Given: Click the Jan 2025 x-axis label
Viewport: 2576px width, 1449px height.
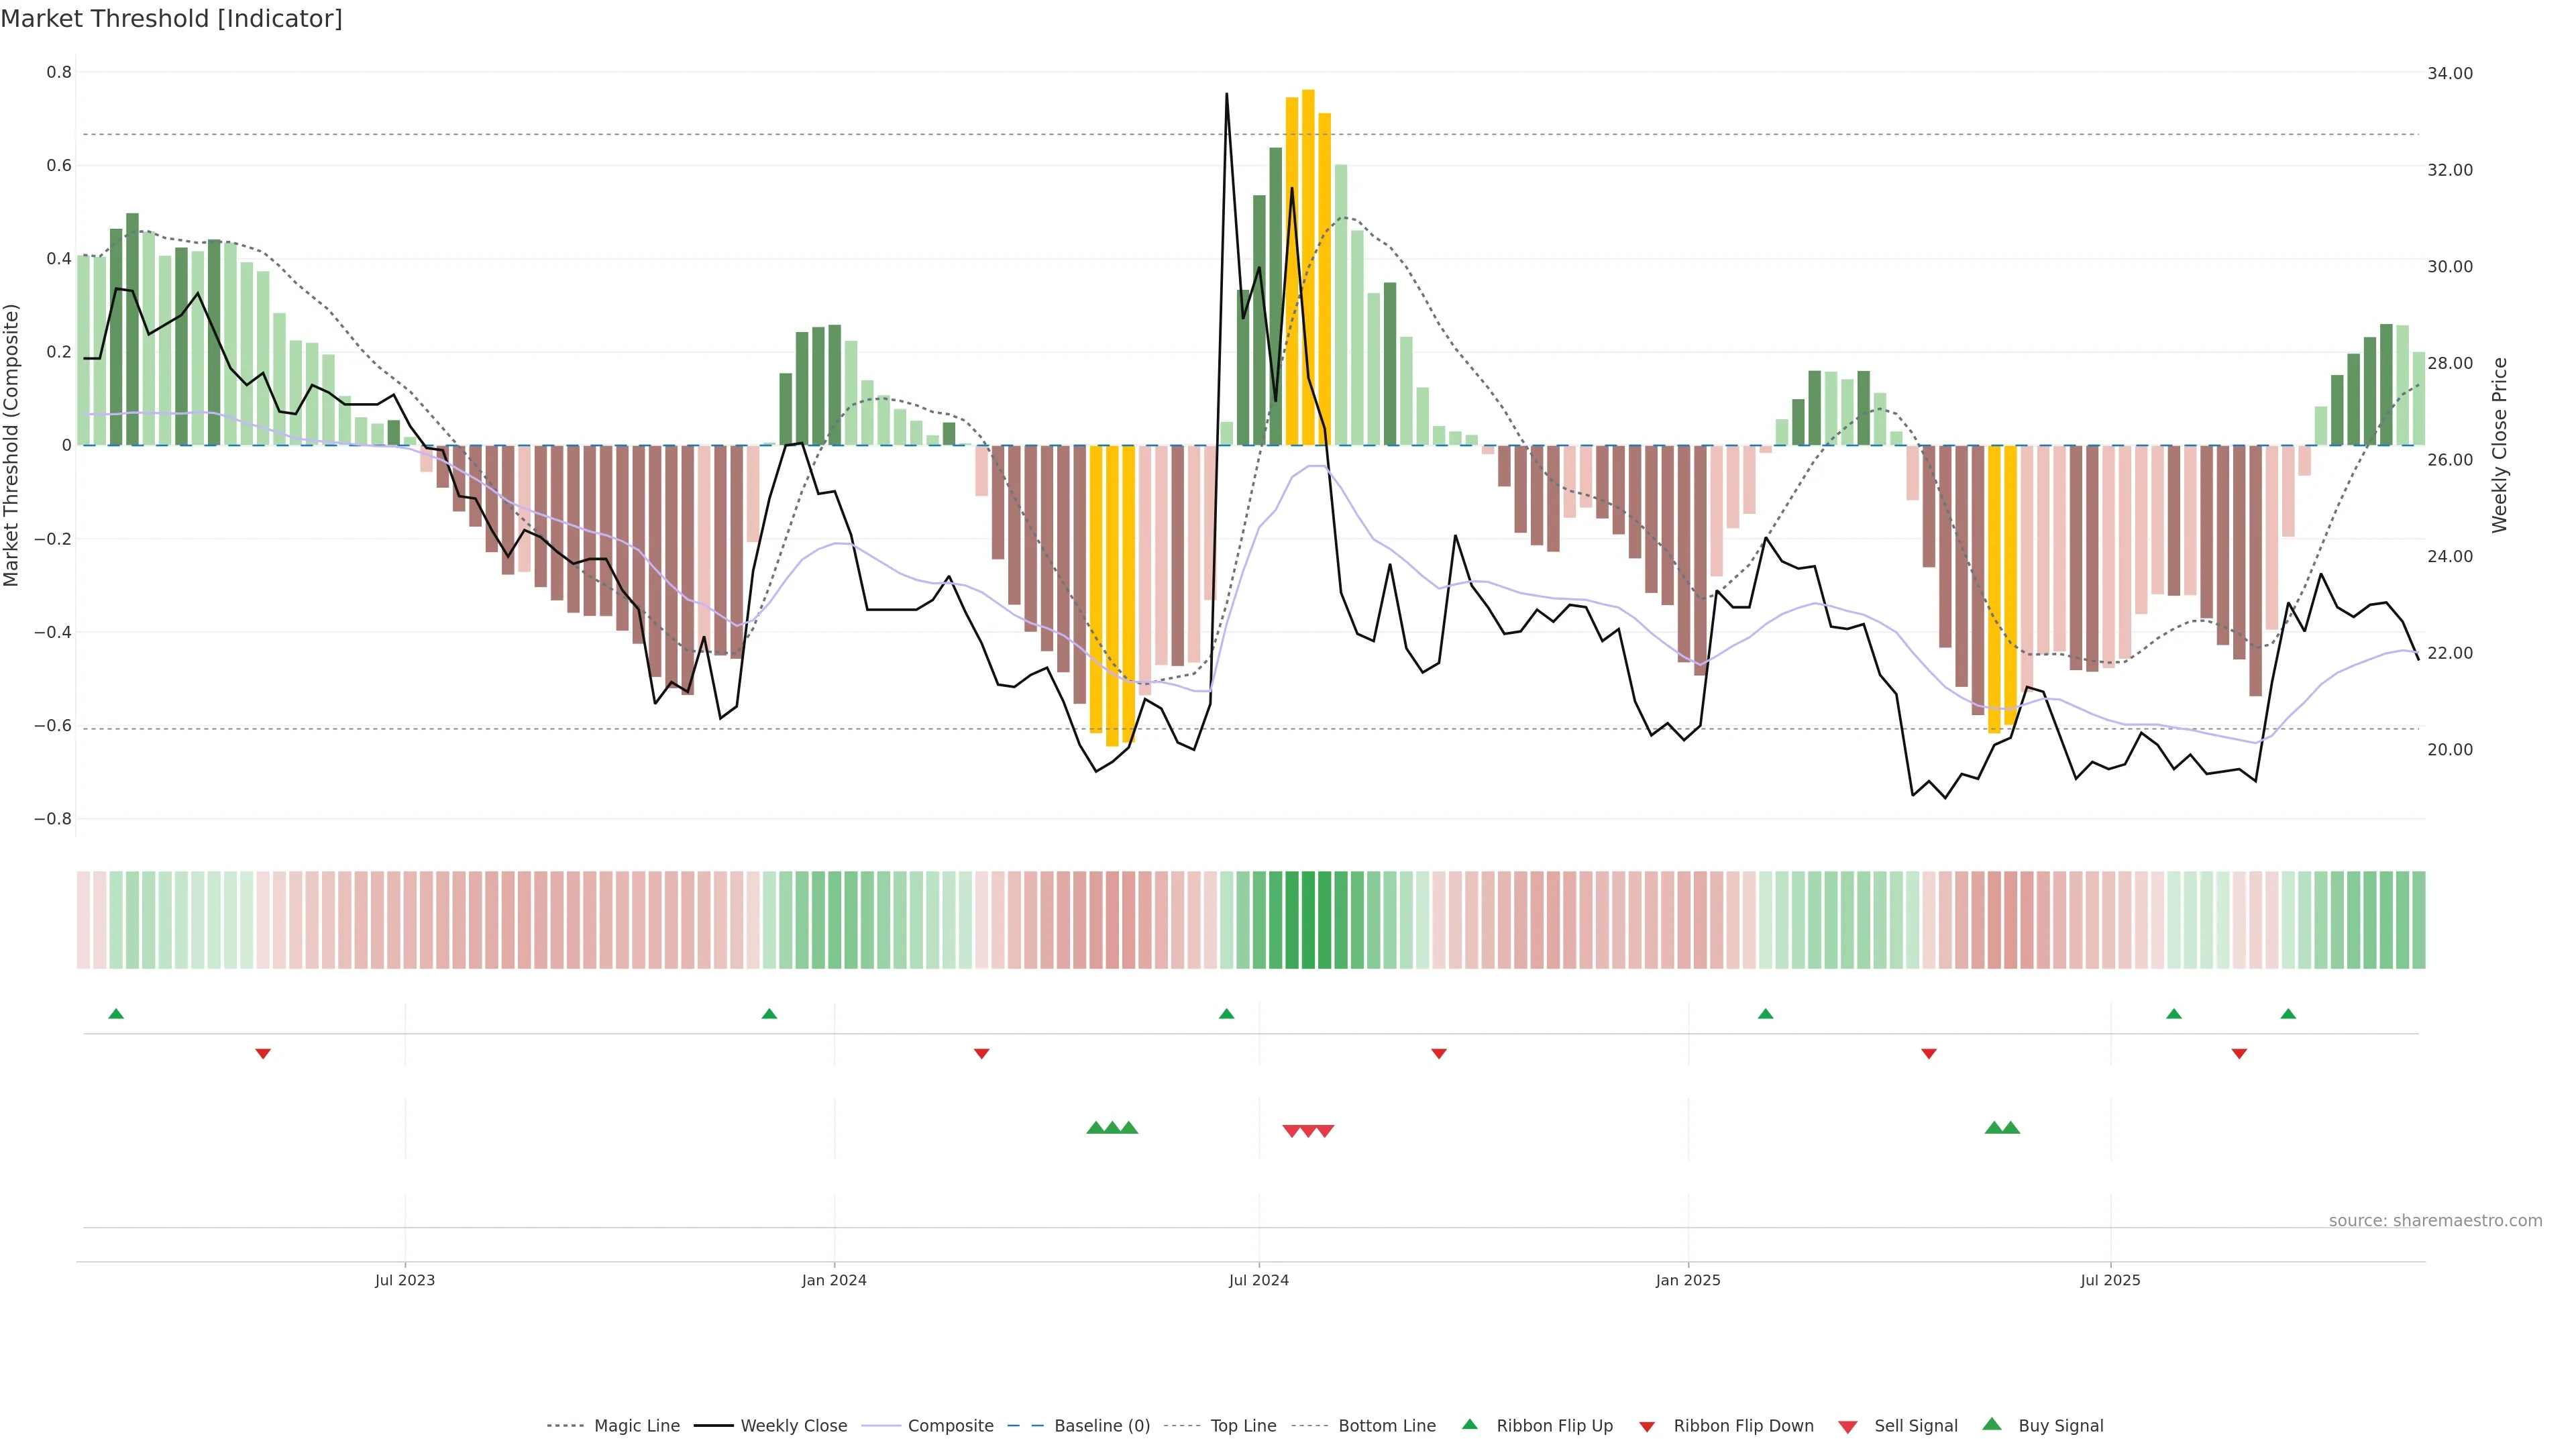Looking at the screenshot, I should (1687, 1280).
